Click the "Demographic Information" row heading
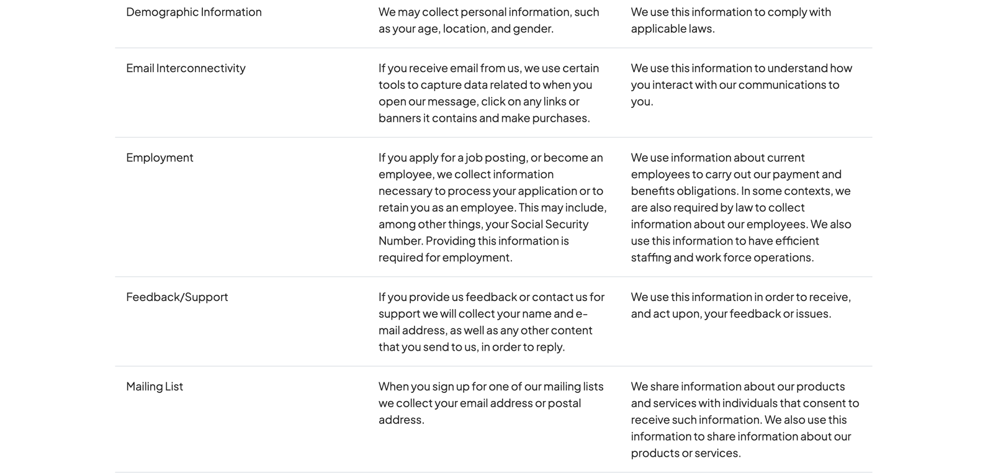993x473 pixels. click(x=194, y=12)
